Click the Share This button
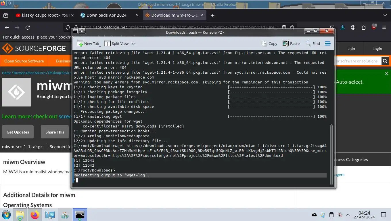 pos(55,132)
